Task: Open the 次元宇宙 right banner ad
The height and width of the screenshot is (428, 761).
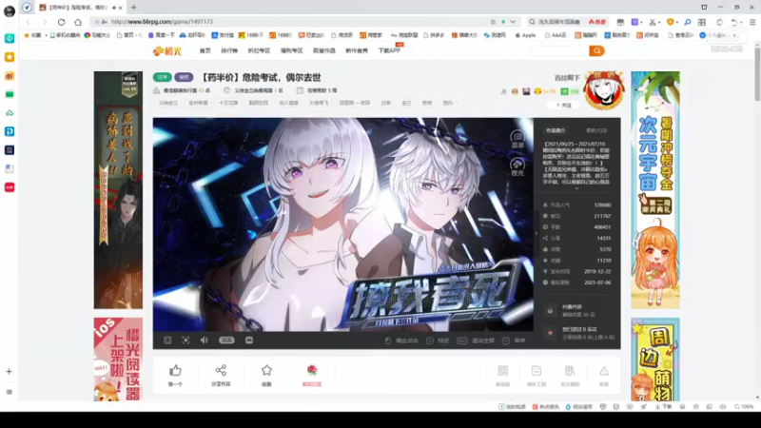Action: 655,189
